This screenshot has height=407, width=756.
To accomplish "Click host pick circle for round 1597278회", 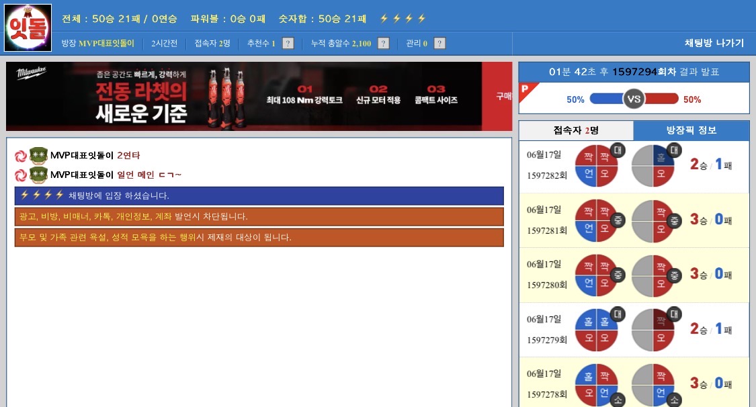I will (653, 384).
